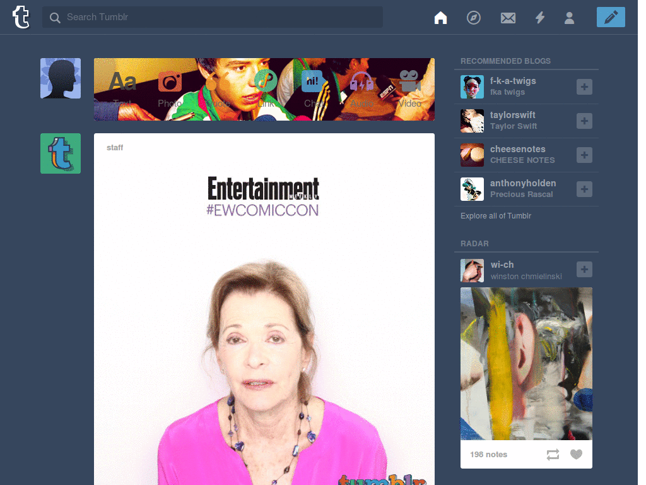Click the taylorswift avatar thumbnail
The width and height of the screenshot is (646, 485).
click(472, 121)
